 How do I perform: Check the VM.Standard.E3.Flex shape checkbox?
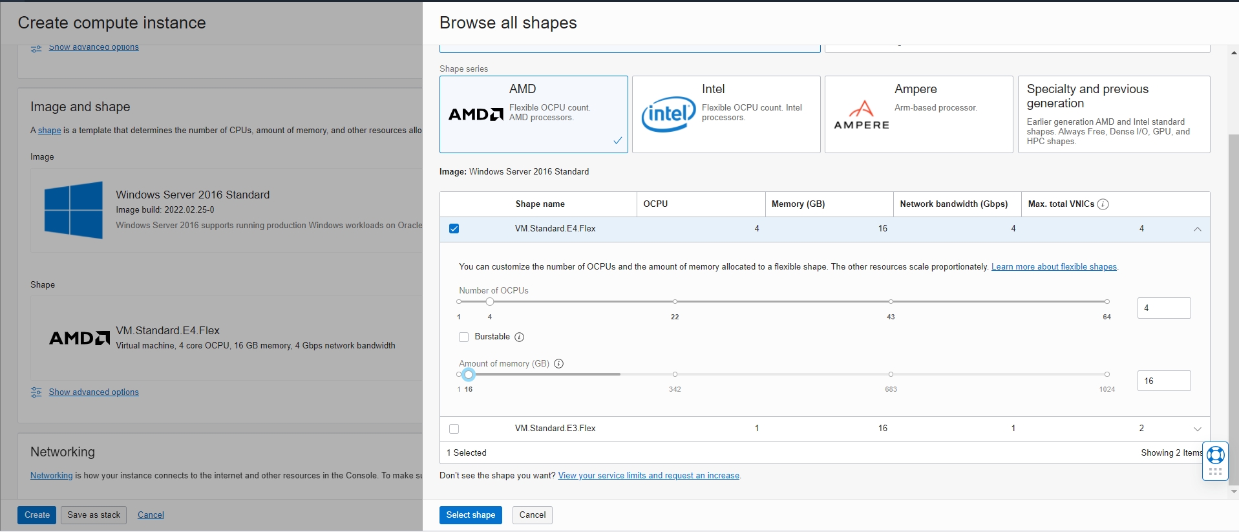(x=454, y=429)
